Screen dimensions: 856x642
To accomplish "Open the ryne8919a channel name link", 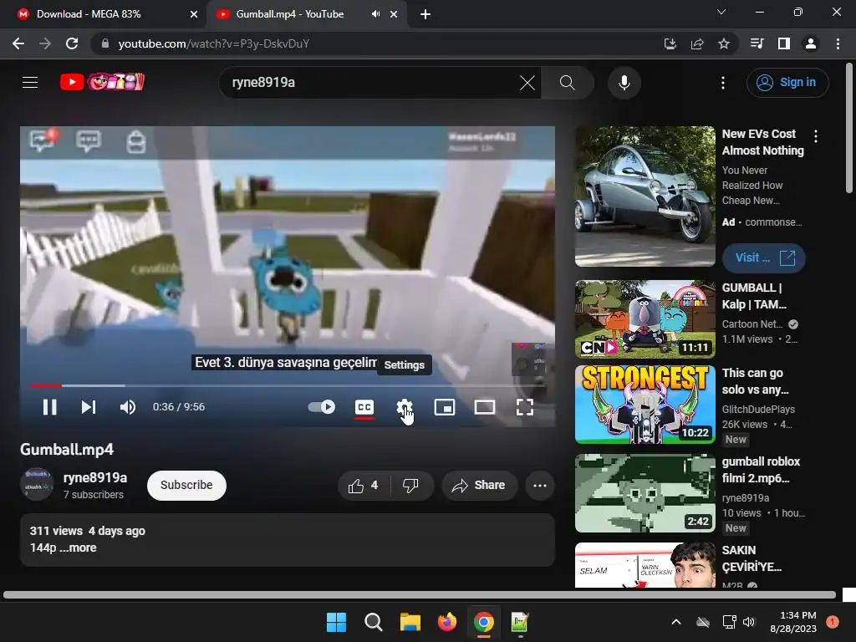I will click(95, 477).
